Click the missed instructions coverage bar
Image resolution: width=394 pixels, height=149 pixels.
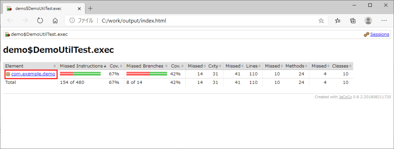(80, 74)
